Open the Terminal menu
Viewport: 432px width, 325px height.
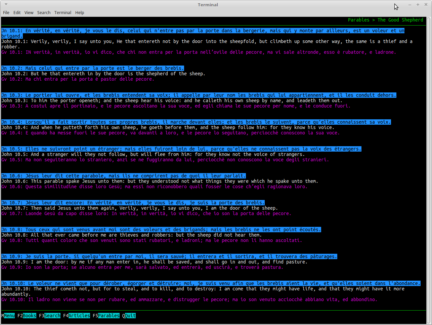point(63,12)
